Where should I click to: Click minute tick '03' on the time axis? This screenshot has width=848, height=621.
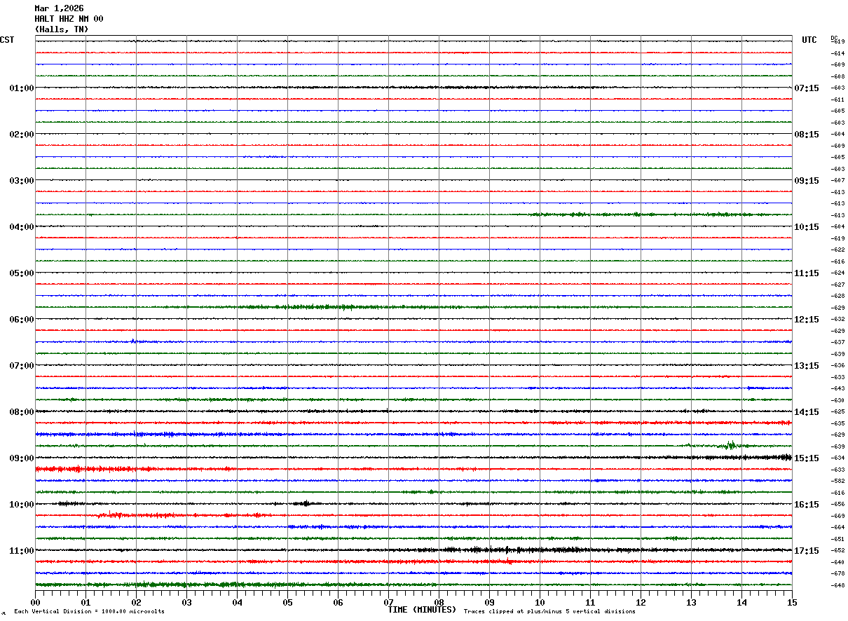186,602
